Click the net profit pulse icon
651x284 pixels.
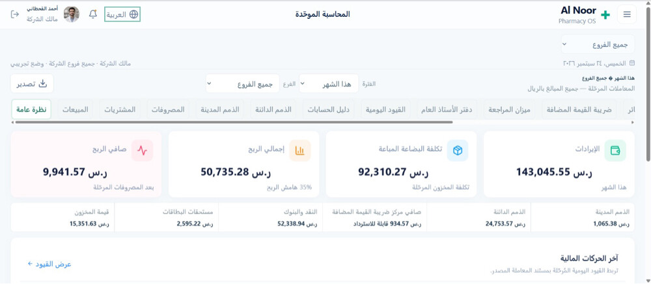point(143,151)
